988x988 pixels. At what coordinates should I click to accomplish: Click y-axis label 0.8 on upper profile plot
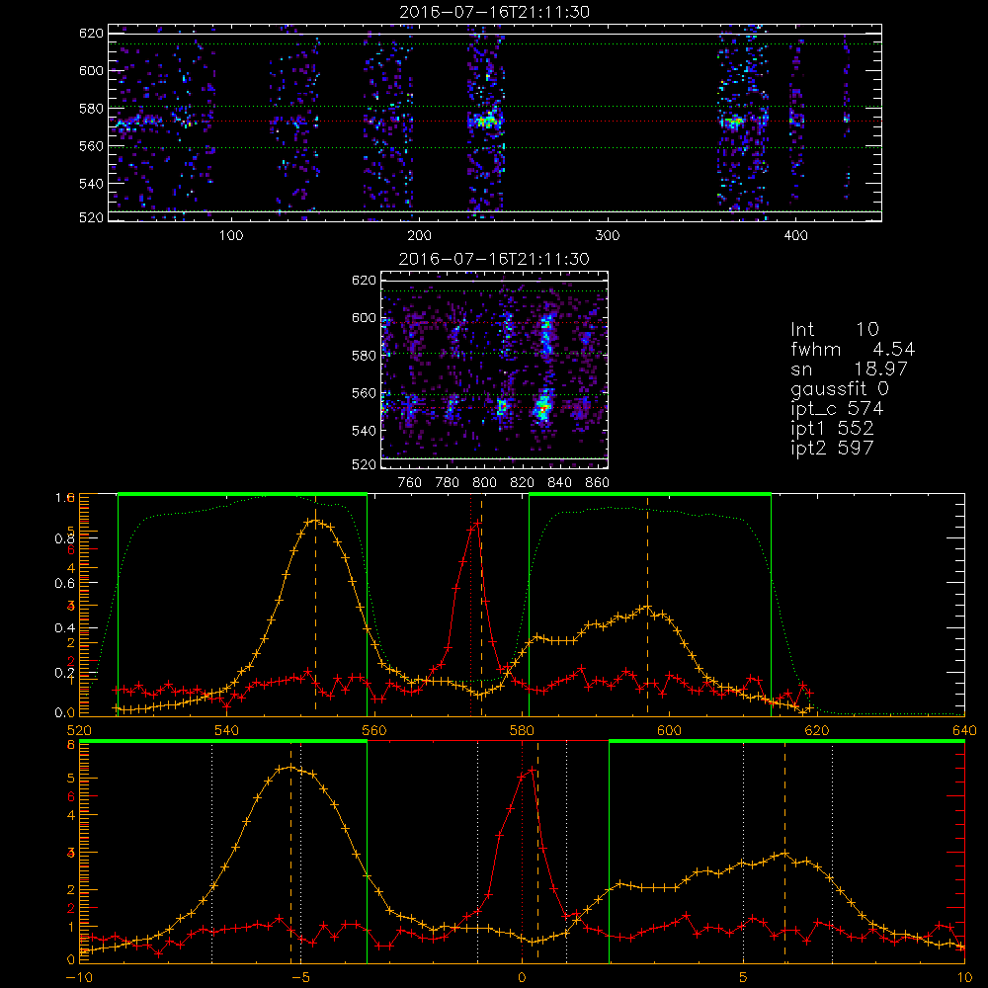pos(64,538)
